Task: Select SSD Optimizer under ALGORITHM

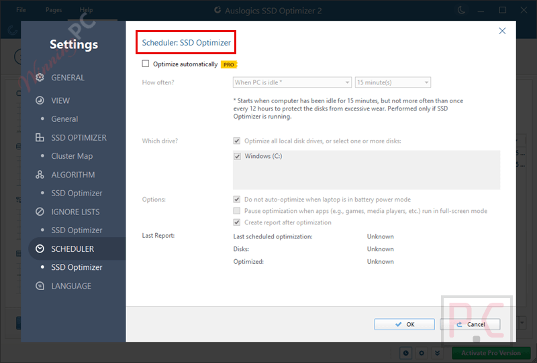Action: point(77,193)
